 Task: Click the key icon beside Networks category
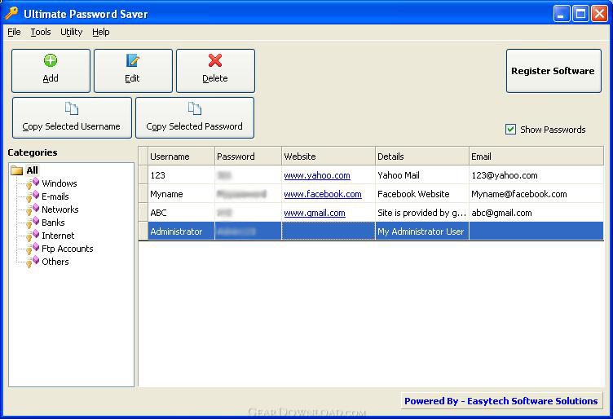point(33,209)
